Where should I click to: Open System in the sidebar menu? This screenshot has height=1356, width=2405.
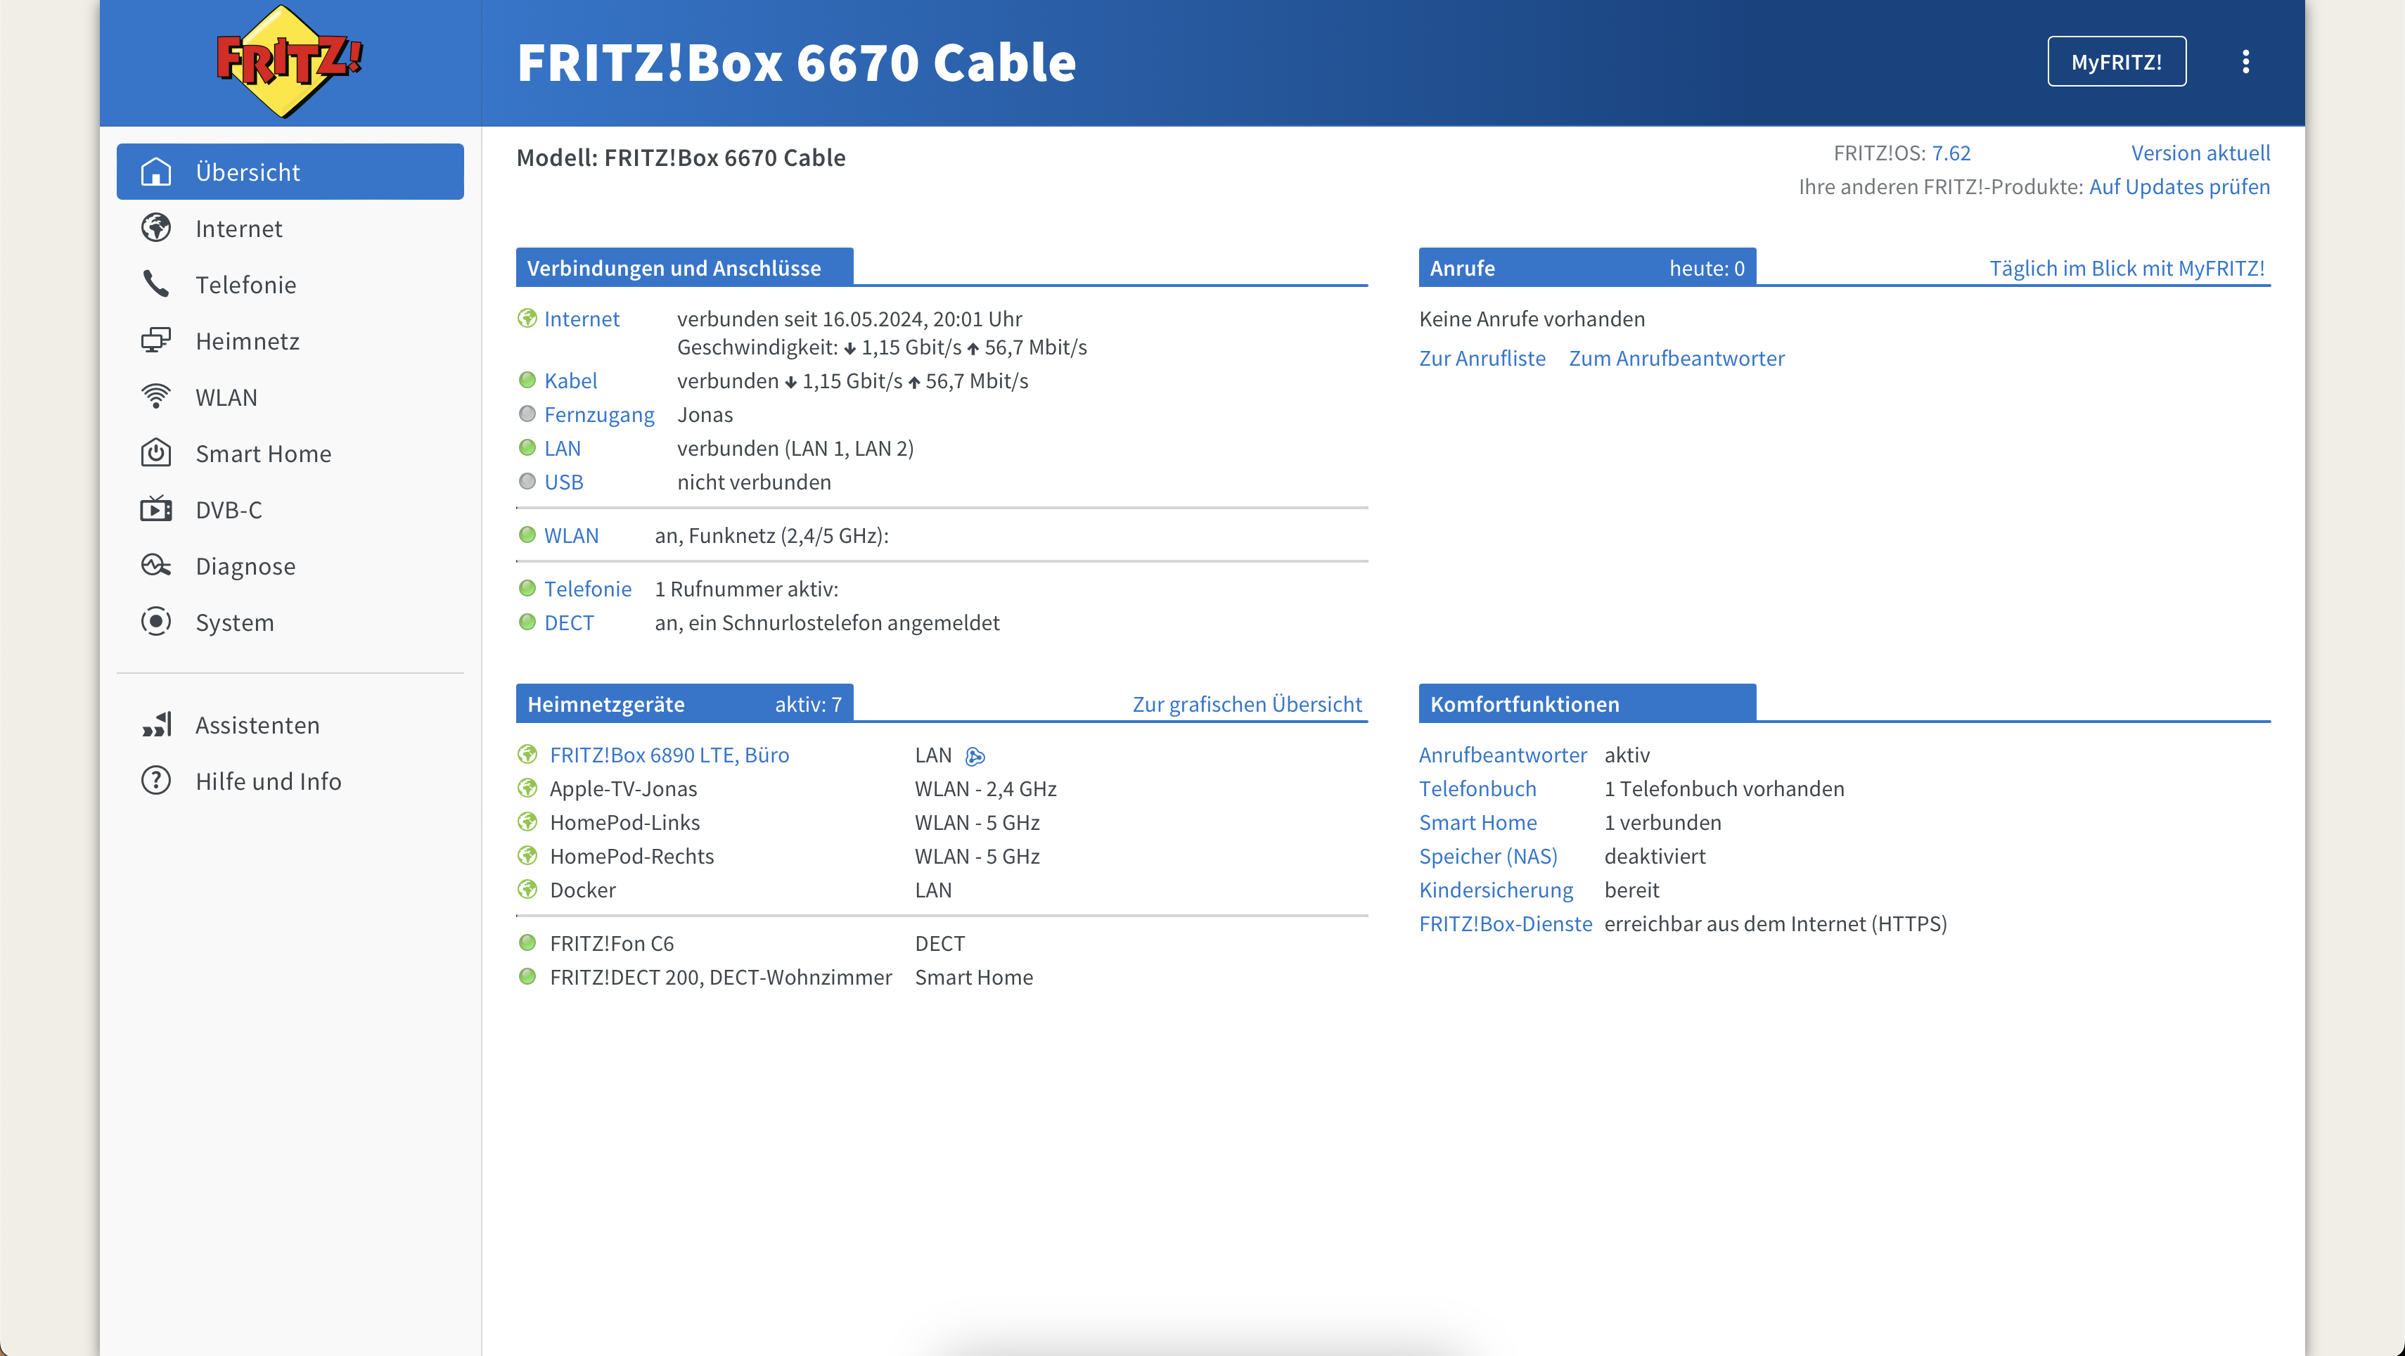290,622
